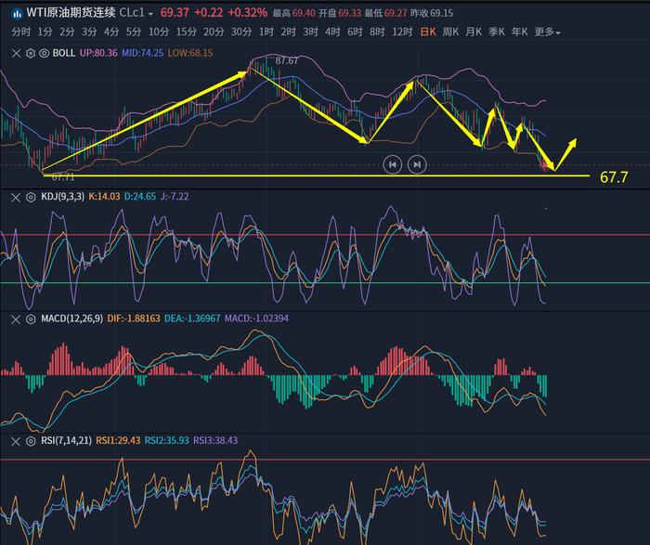The width and height of the screenshot is (650, 545).
Task: Select the 10分 timeframe tab
Action: tap(159, 32)
